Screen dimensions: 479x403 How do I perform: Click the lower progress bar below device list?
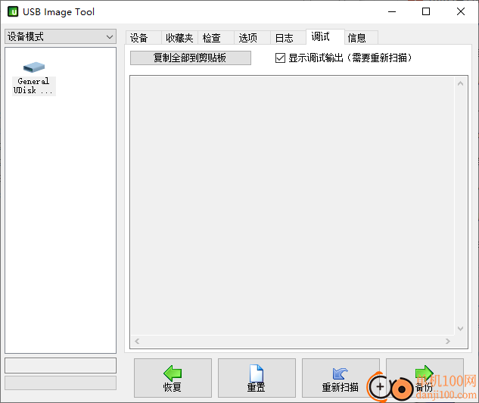[61, 383]
